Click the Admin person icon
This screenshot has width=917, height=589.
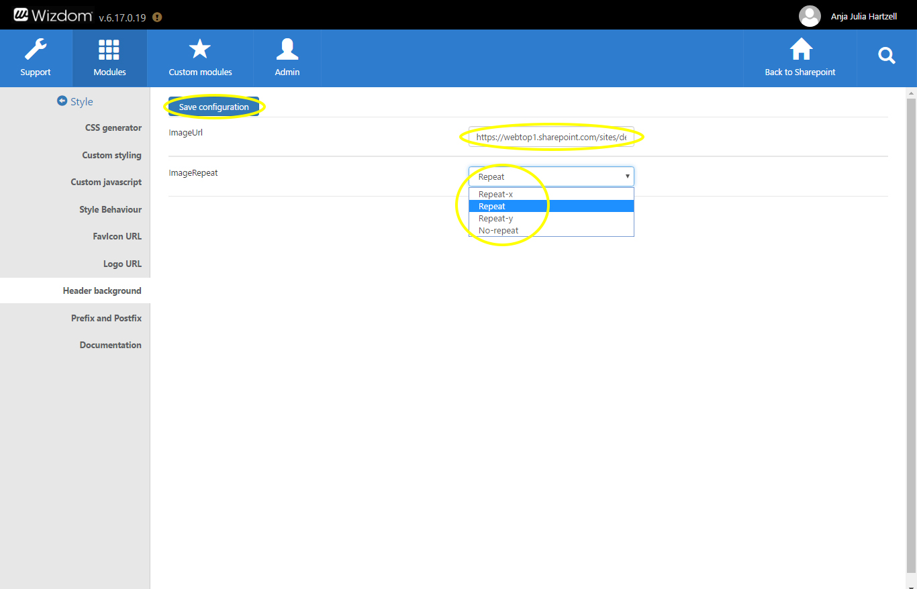click(287, 50)
